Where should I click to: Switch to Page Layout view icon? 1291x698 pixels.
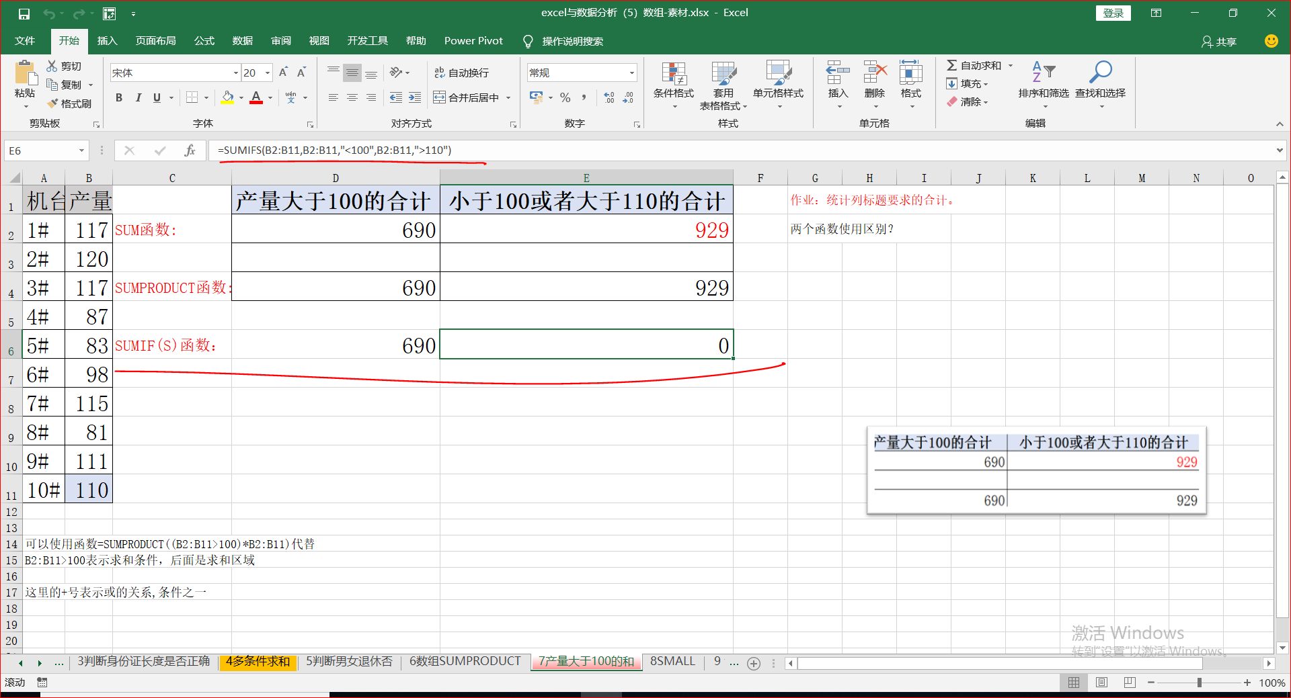point(1101,683)
